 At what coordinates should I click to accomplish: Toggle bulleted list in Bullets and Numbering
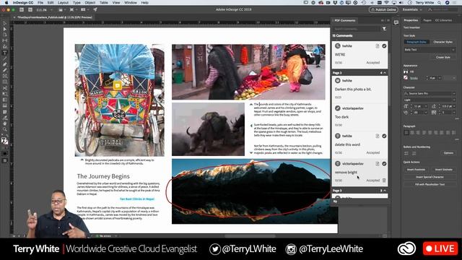click(x=406, y=153)
